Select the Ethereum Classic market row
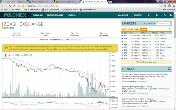The width and height of the screenshot is (176, 110). pyautogui.click(x=146, y=47)
